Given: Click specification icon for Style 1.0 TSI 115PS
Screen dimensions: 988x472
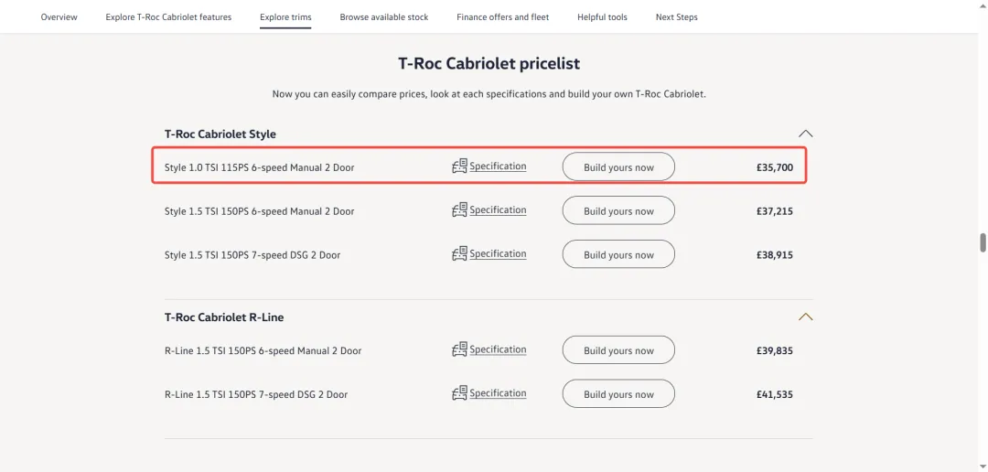Looking at the screenshot, I should pos(459,166).
